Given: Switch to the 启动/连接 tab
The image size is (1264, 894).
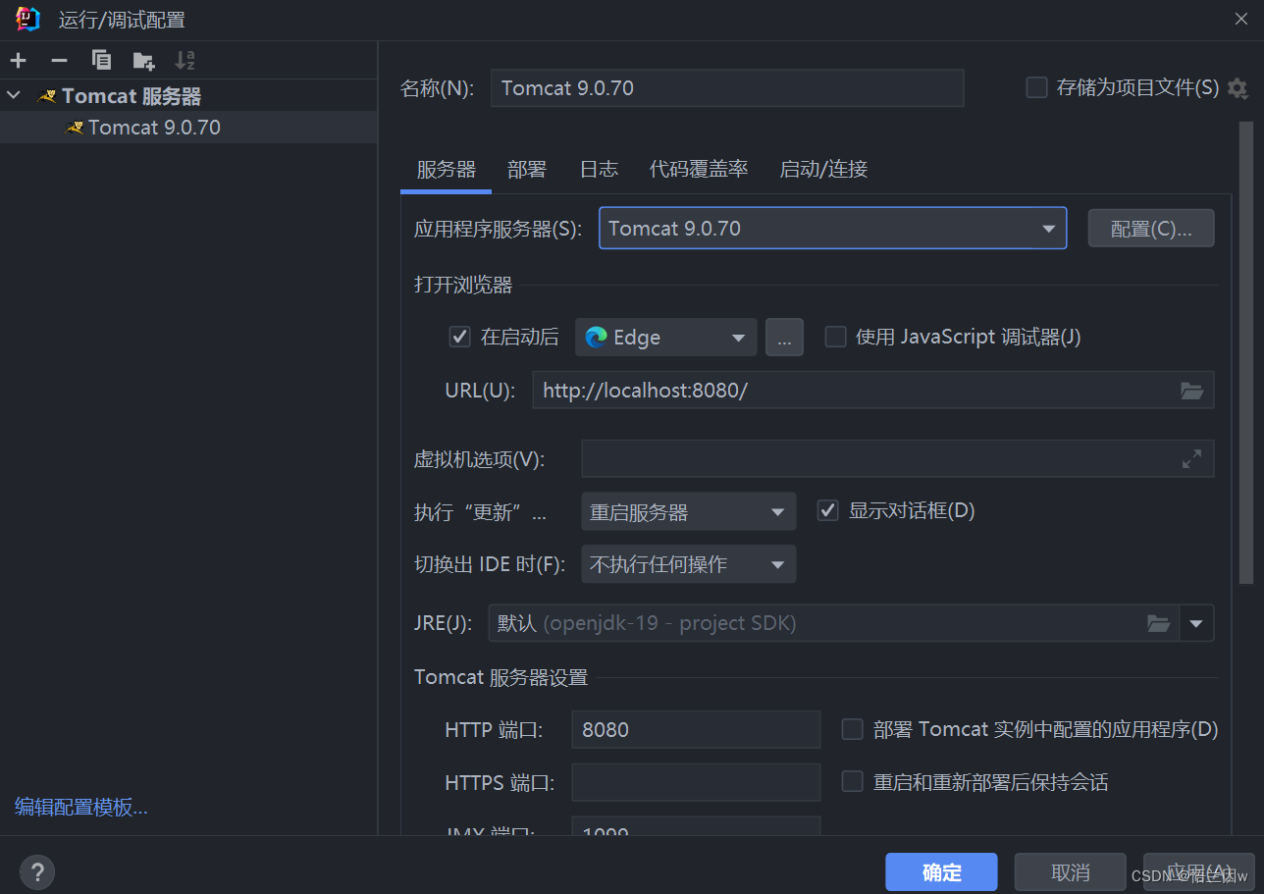Looking at the screenshot, I should tap(823, 169).
